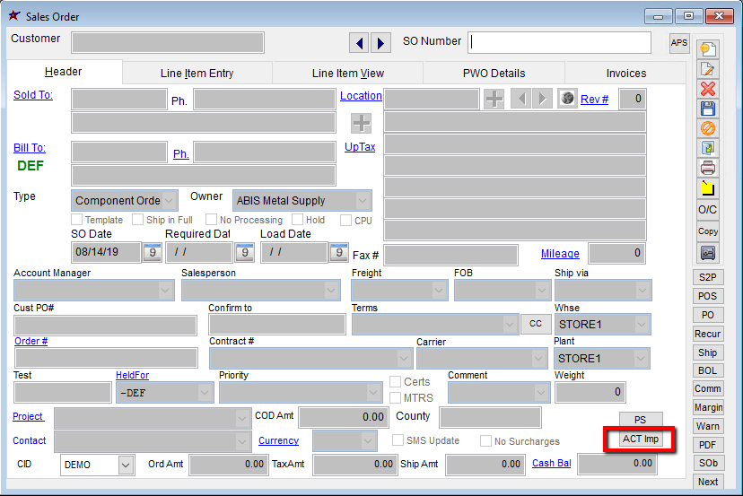Click the SO Date calendar icon

pos(152,253)
